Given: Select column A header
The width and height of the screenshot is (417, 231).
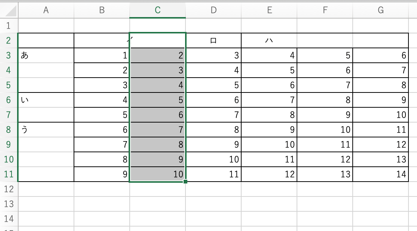Looking at the screenshot, I should [x=46, y=10].
